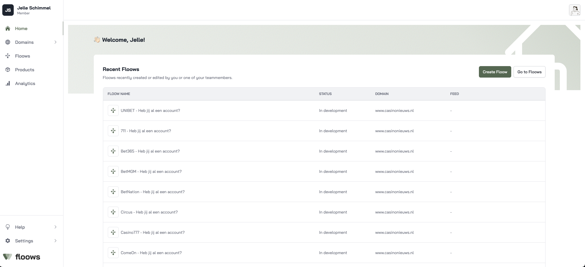Viewport: 585px width, 267px height.
Task: Expand the Domains submenu chevron
Action: (x=55, y=42)
